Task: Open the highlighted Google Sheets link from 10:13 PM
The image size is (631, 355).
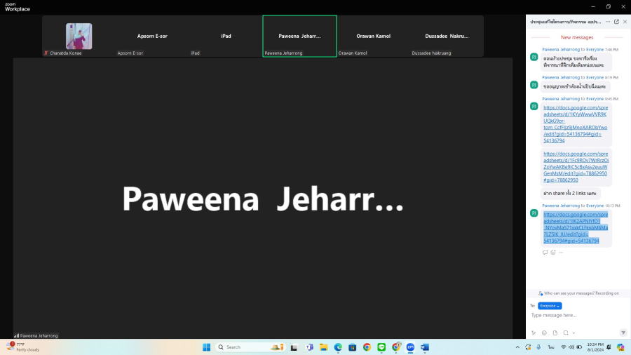Action: (576, 227)
